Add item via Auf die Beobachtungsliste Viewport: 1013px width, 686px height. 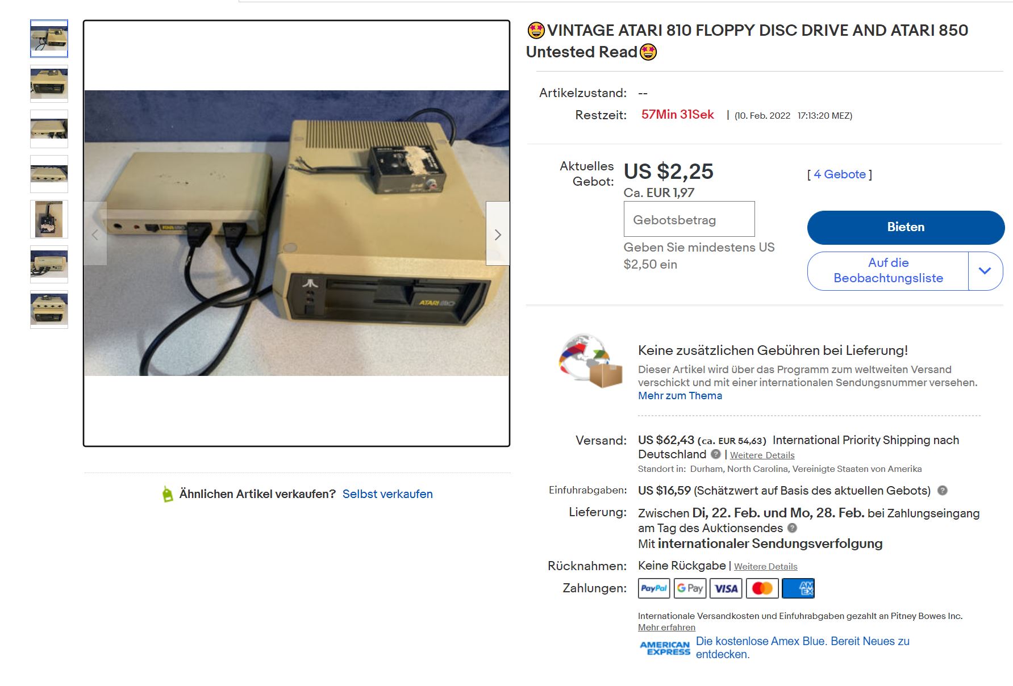[x=888, y=271]
